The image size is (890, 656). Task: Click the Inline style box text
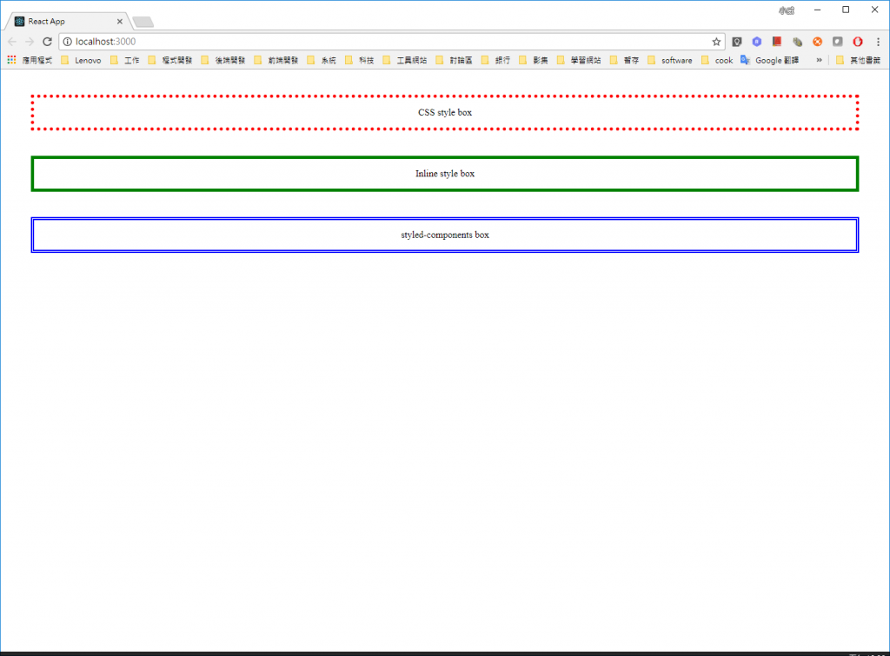(x=445, y=174)
